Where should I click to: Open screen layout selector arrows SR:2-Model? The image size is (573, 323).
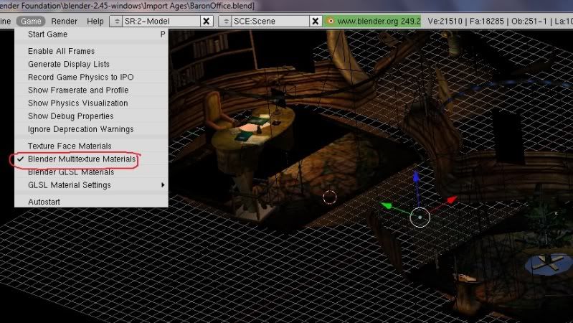click(116, 22)
